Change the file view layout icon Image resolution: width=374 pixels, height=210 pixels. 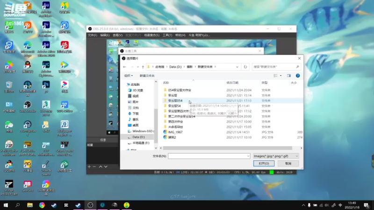275,76
